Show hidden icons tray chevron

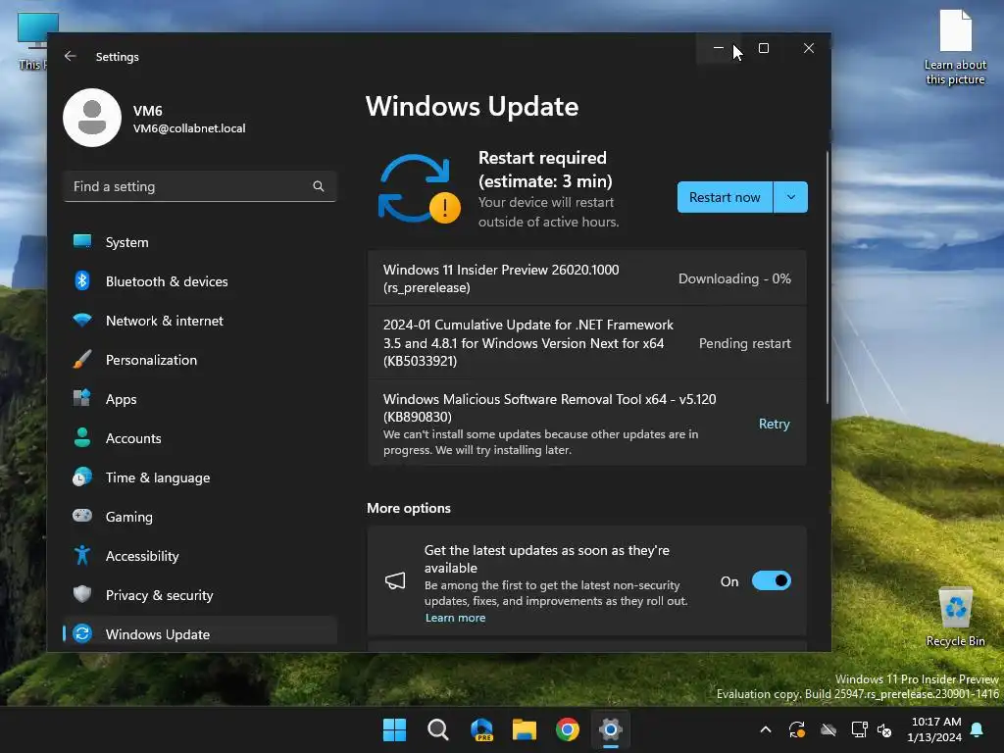(x=765, y=729)
